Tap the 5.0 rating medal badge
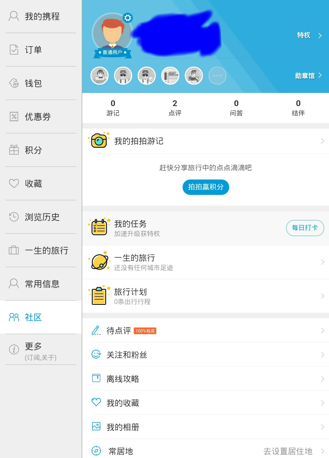The image size is (329, 458). (x=170, y=76)
